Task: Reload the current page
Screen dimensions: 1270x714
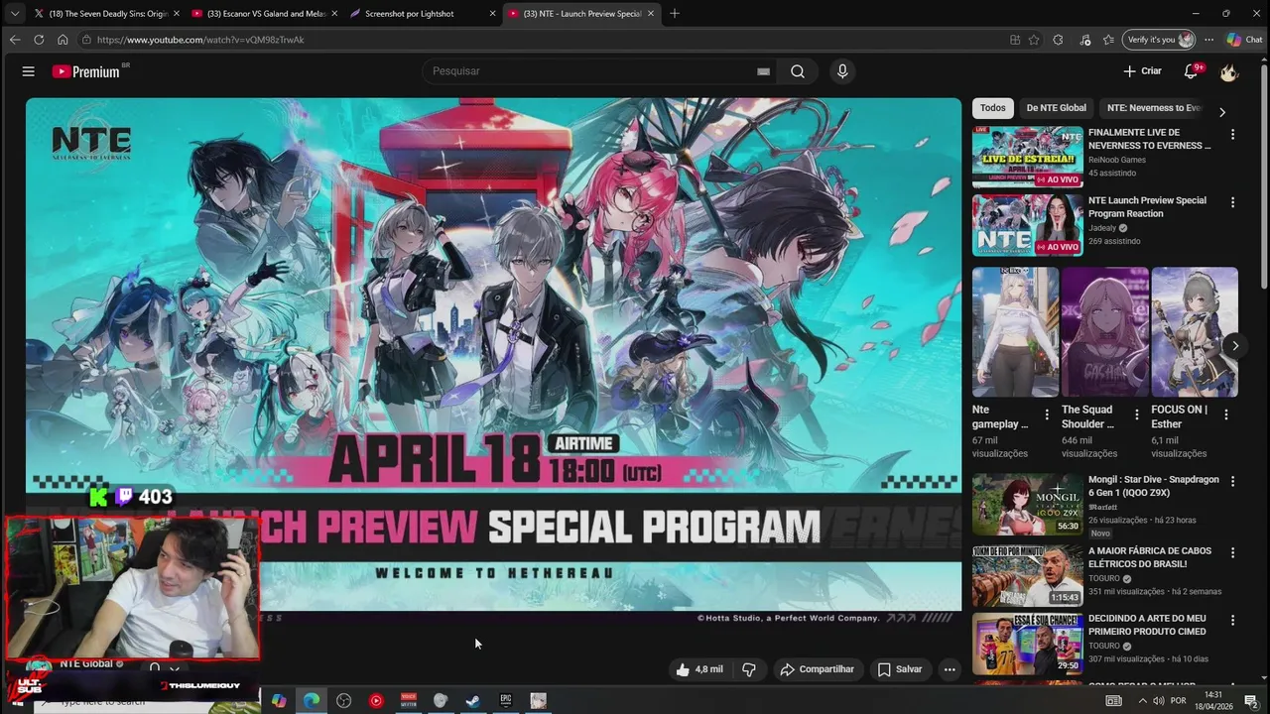Action: [x=39, y=40]
